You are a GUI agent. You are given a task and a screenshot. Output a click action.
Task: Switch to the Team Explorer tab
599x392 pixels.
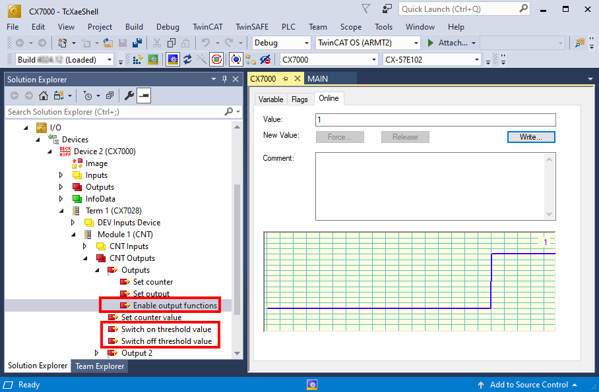100,366
